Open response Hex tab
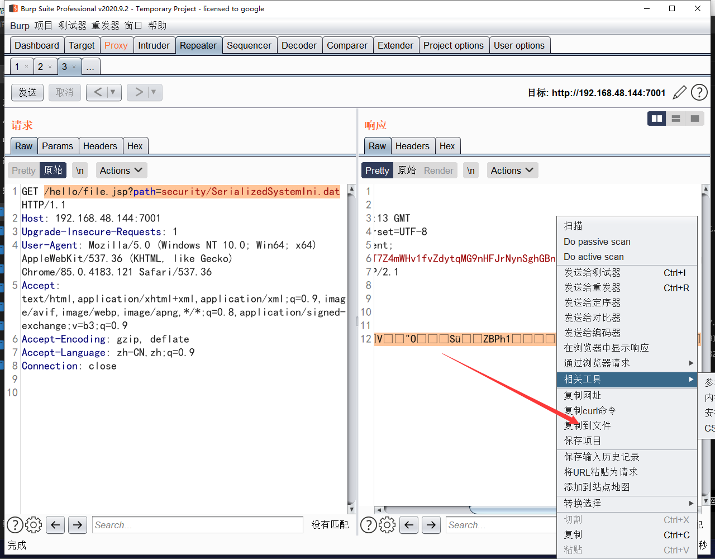 [447, 146]
